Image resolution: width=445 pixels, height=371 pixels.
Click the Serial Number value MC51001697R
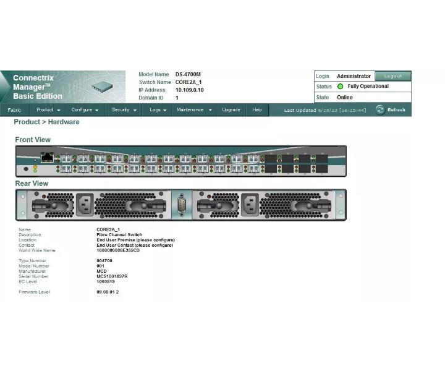(x=112, y=276)
